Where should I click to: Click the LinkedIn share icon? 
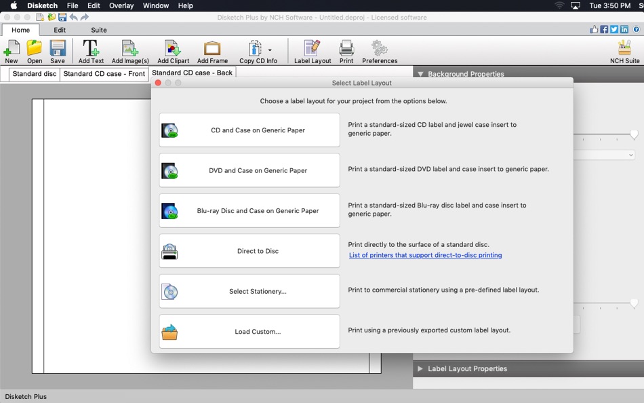tap(624, 29)
